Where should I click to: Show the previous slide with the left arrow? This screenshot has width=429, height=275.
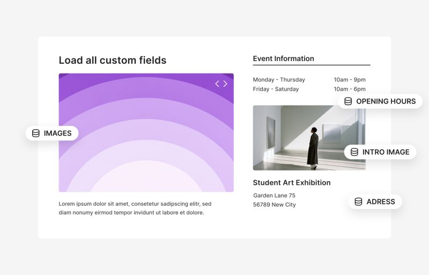pos(217,84)
